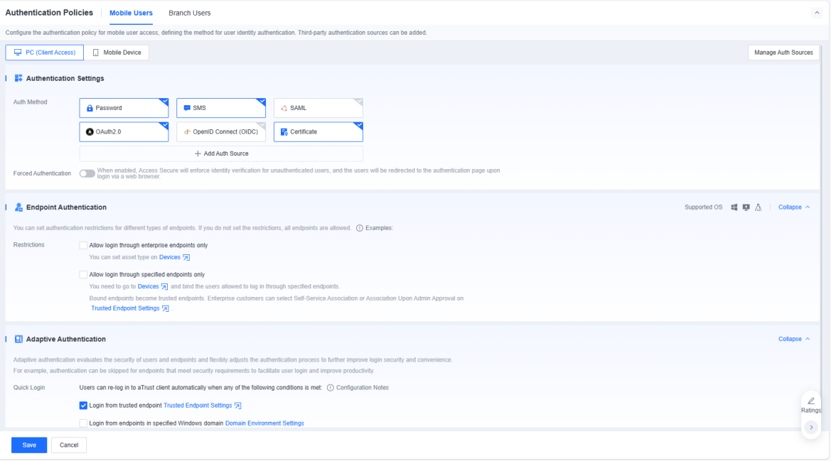831x461 pixels.
Task: Click the Quick Login label
Action: click(x=29, y=388)
